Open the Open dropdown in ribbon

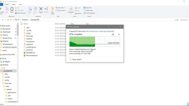click(78, 8)
